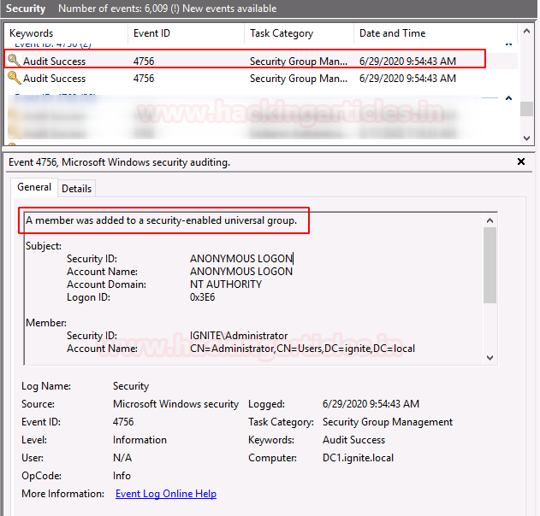Image resolution: width=540 pixels, height=516 pixels.
Task: Sort by the Date and Time column header
Action: tap(436, 33)
